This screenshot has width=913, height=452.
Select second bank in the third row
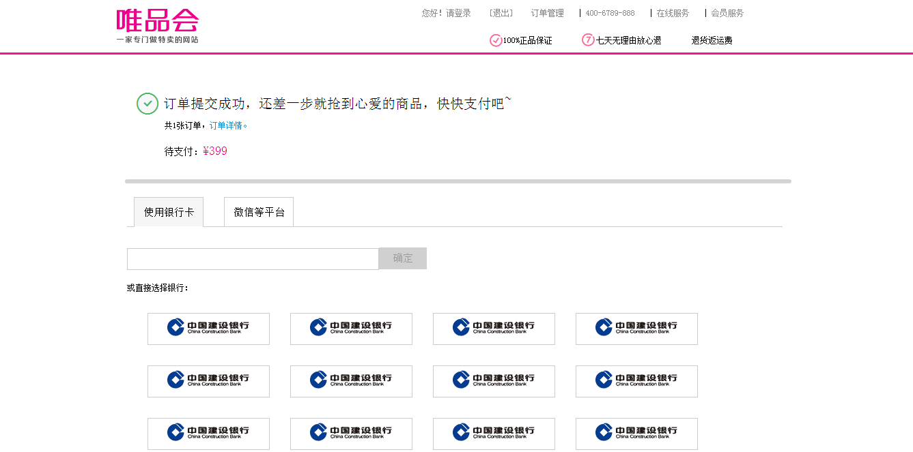[351, 434]
